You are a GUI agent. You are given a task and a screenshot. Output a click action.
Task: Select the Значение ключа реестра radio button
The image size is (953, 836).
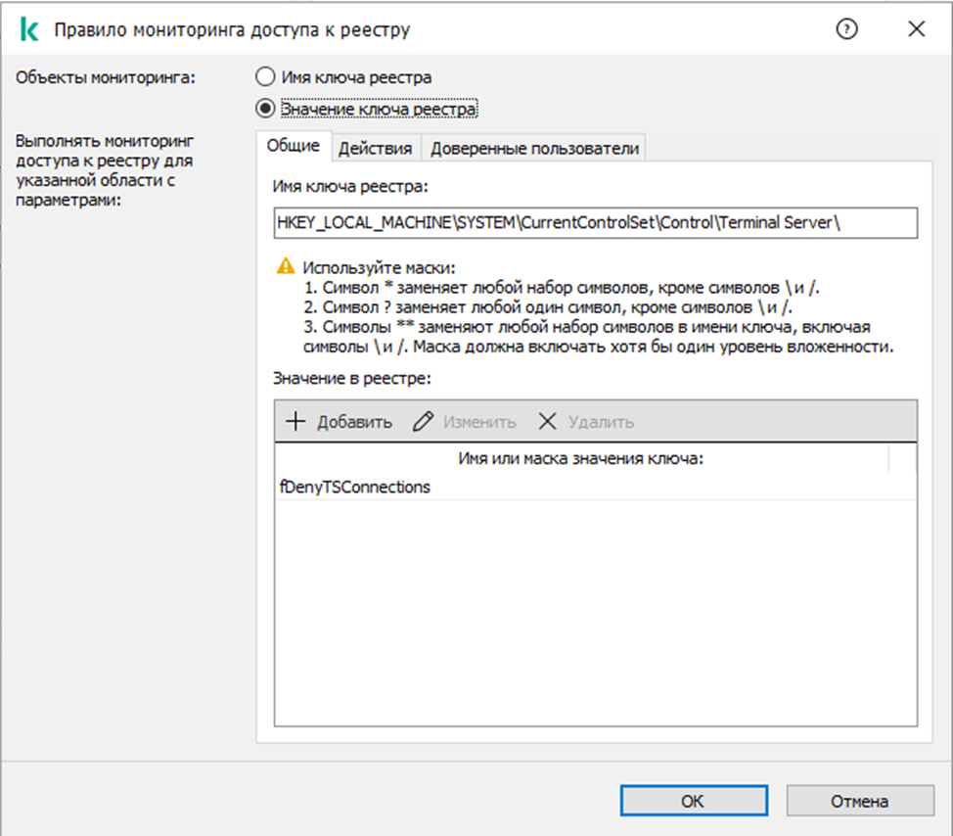coord(264,109)
